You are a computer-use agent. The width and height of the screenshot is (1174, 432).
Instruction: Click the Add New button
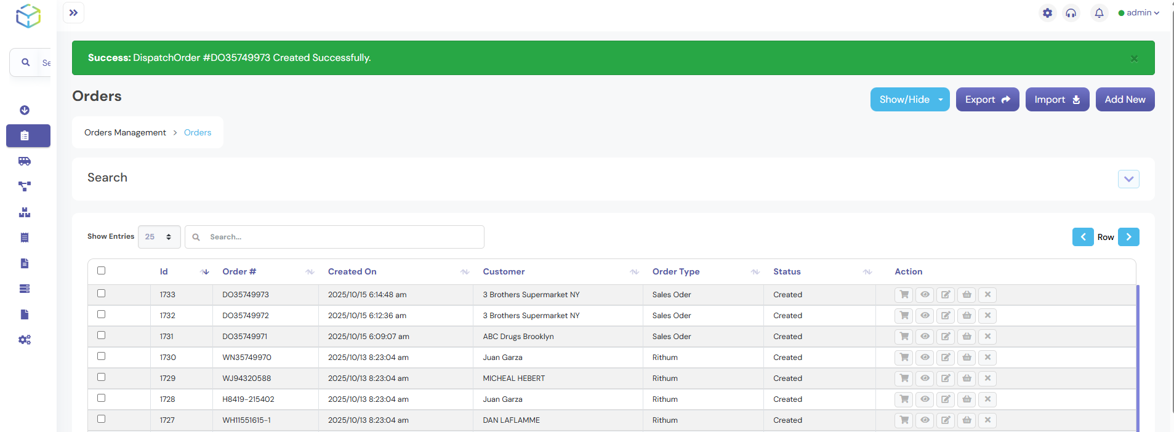pyautogui.click(x=1125, y=100)
